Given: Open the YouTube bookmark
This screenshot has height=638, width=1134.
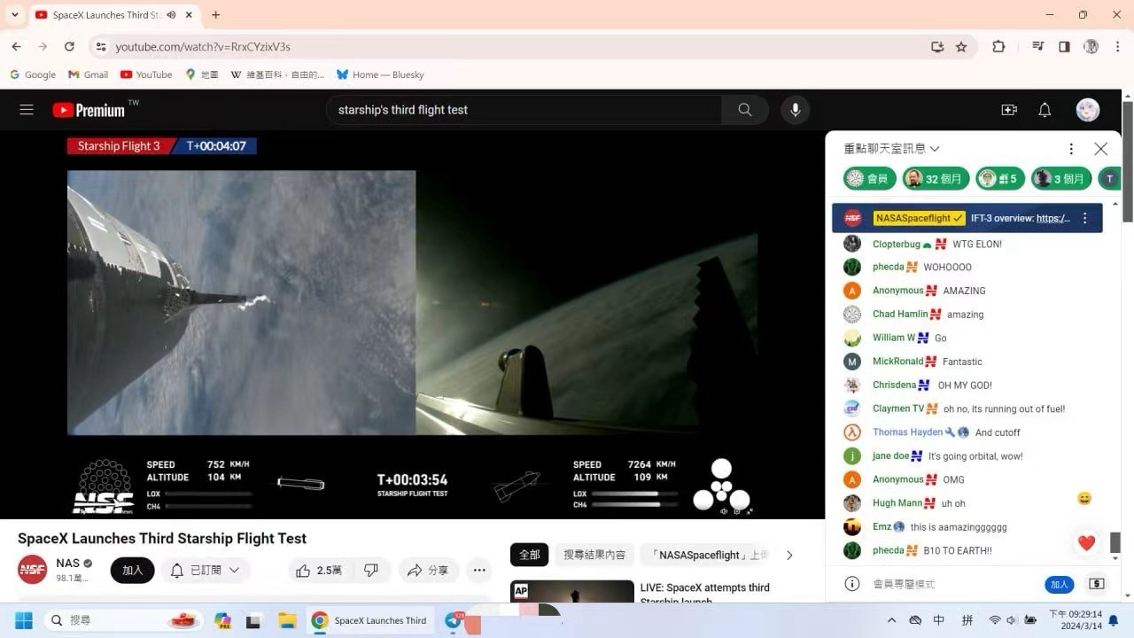Looking at the screenshot, I should pos(146,74).
